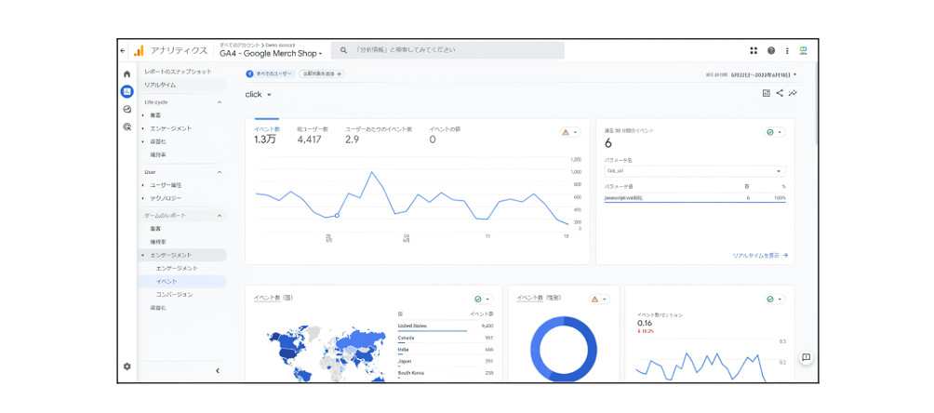This screenshot has width=934, height=413.
Task: Open the Insights sparkline icon
Action: [794, 93]
